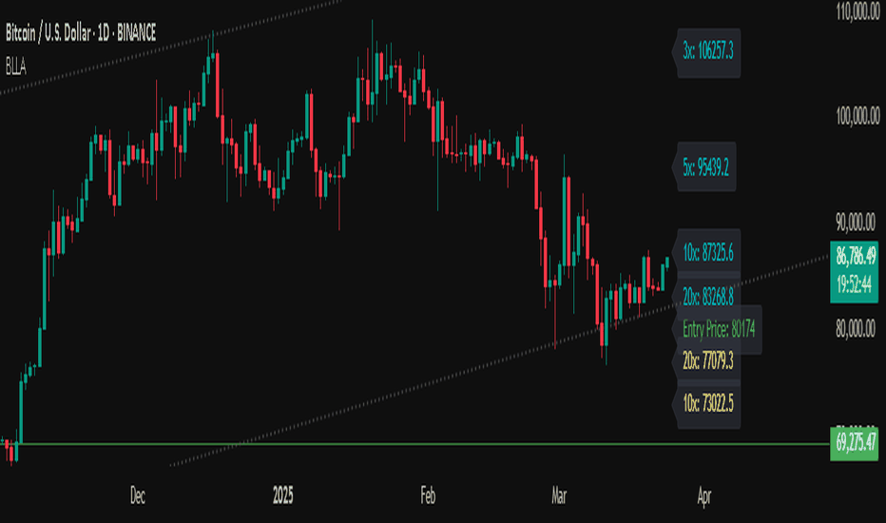Click the Feb label on time axis

(429, 495)
